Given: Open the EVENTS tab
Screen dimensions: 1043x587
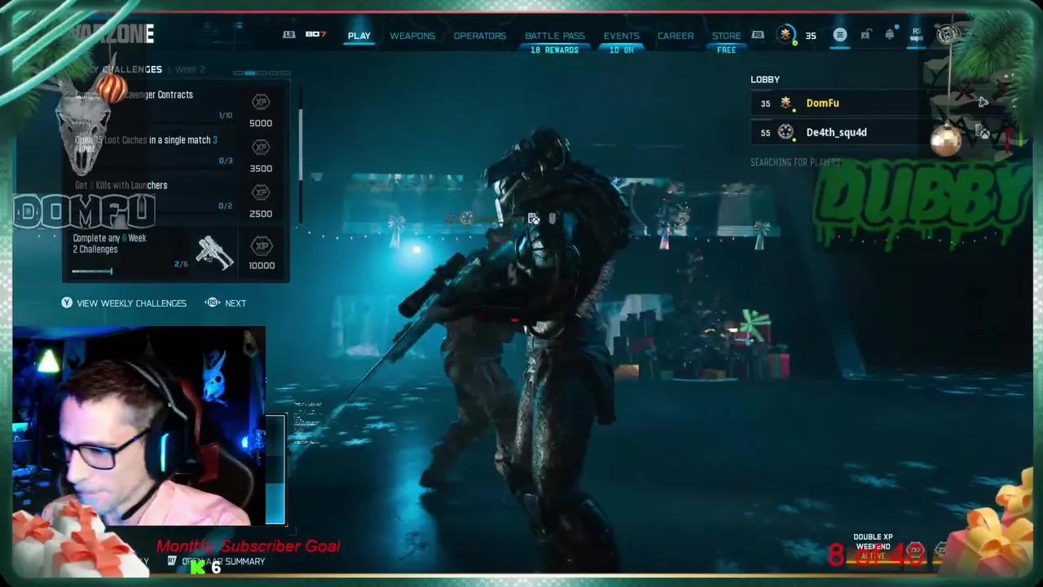Looking at the screenshot, I should coord(622,36).
